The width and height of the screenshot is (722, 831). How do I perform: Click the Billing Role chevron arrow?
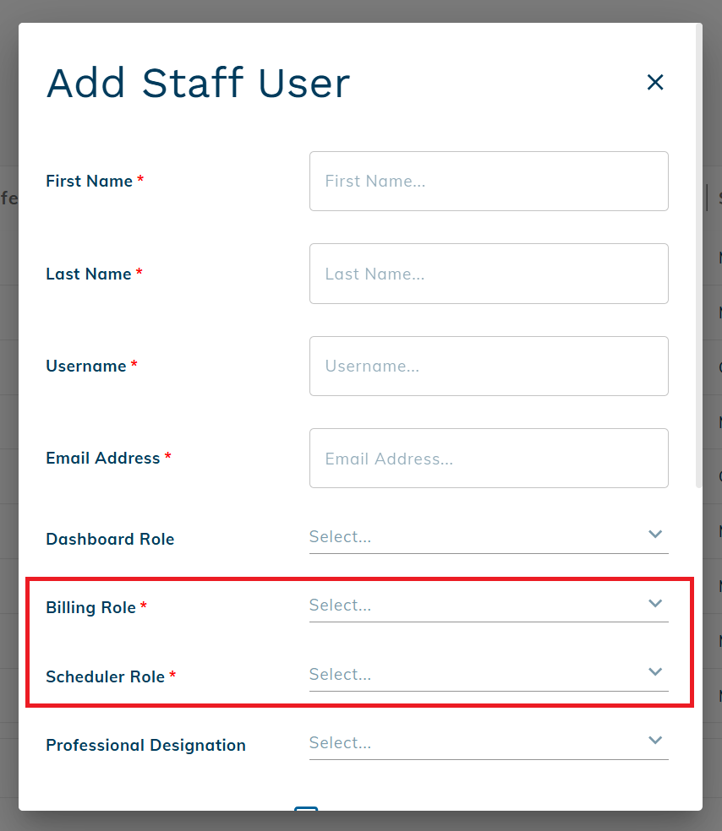pyautogui.click(x=654, y=603)
